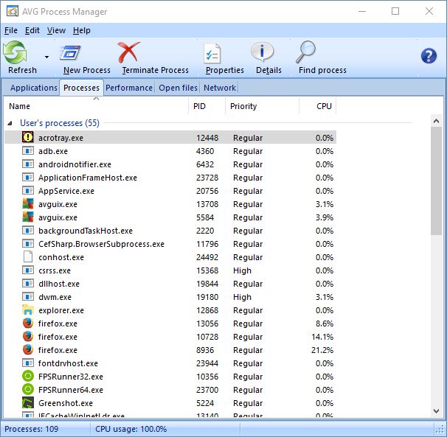Sort by the Name column header
Screen dimensions: 447x437
[x=96, y=106]
